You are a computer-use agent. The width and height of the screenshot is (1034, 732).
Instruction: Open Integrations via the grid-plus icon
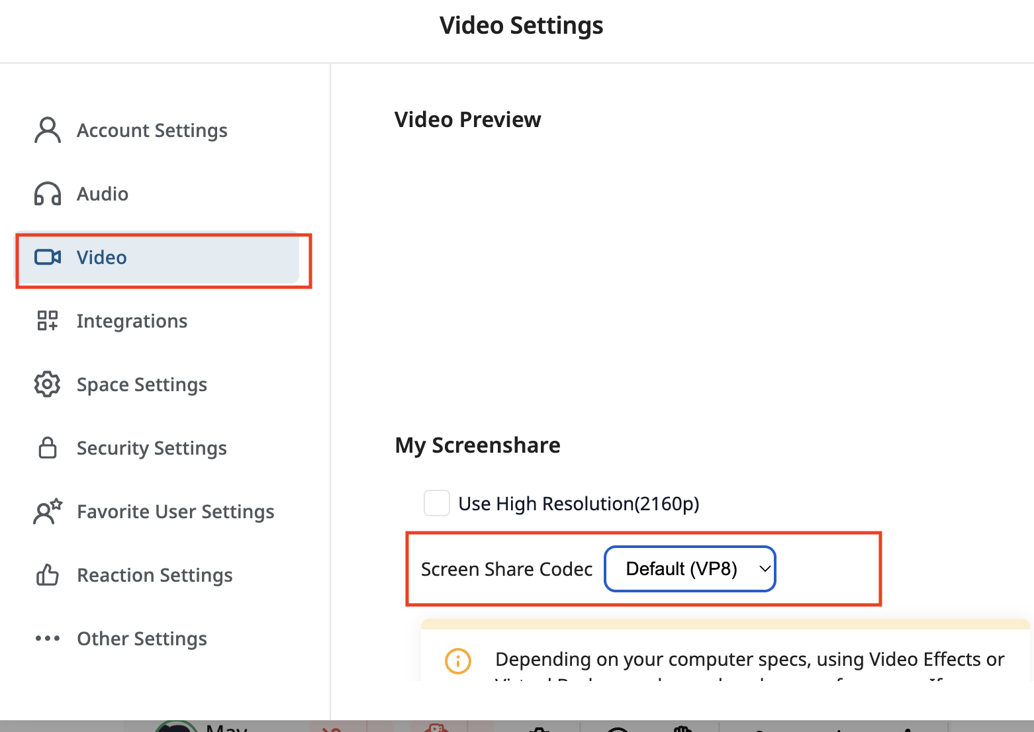point(47,321)
